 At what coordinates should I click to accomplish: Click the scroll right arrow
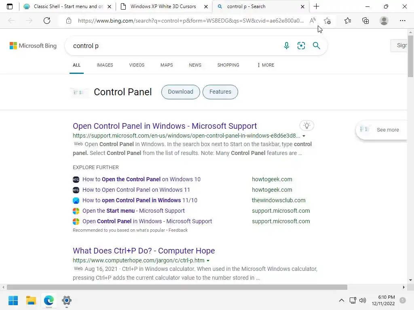[404, 287]
